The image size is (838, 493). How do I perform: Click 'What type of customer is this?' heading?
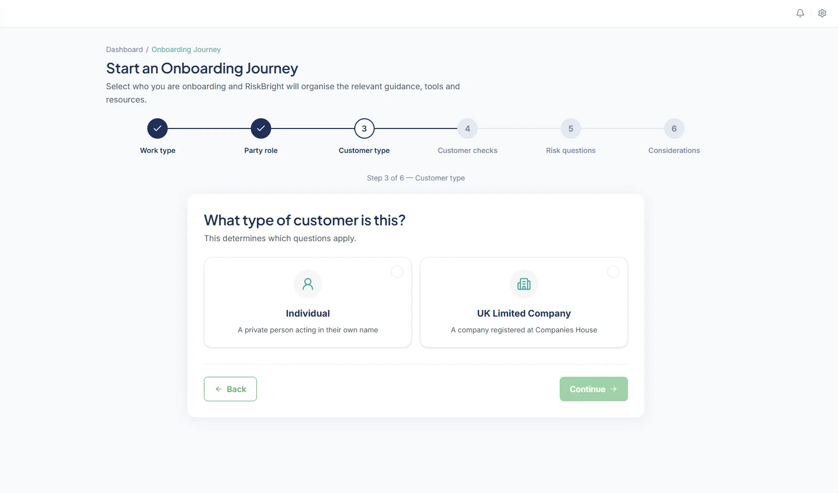[305, 220]
